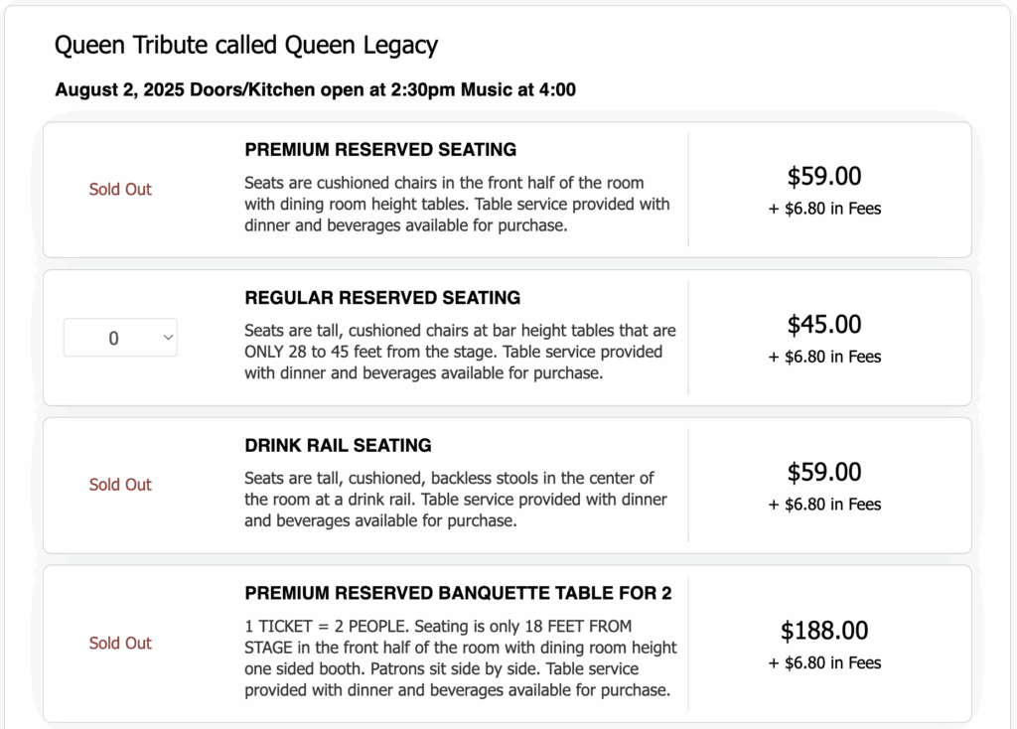This screenshot has height=729, width=1017.
Task: Select the PREMIUM RESERVED SEATING ticket card
Action: (508, 190)
